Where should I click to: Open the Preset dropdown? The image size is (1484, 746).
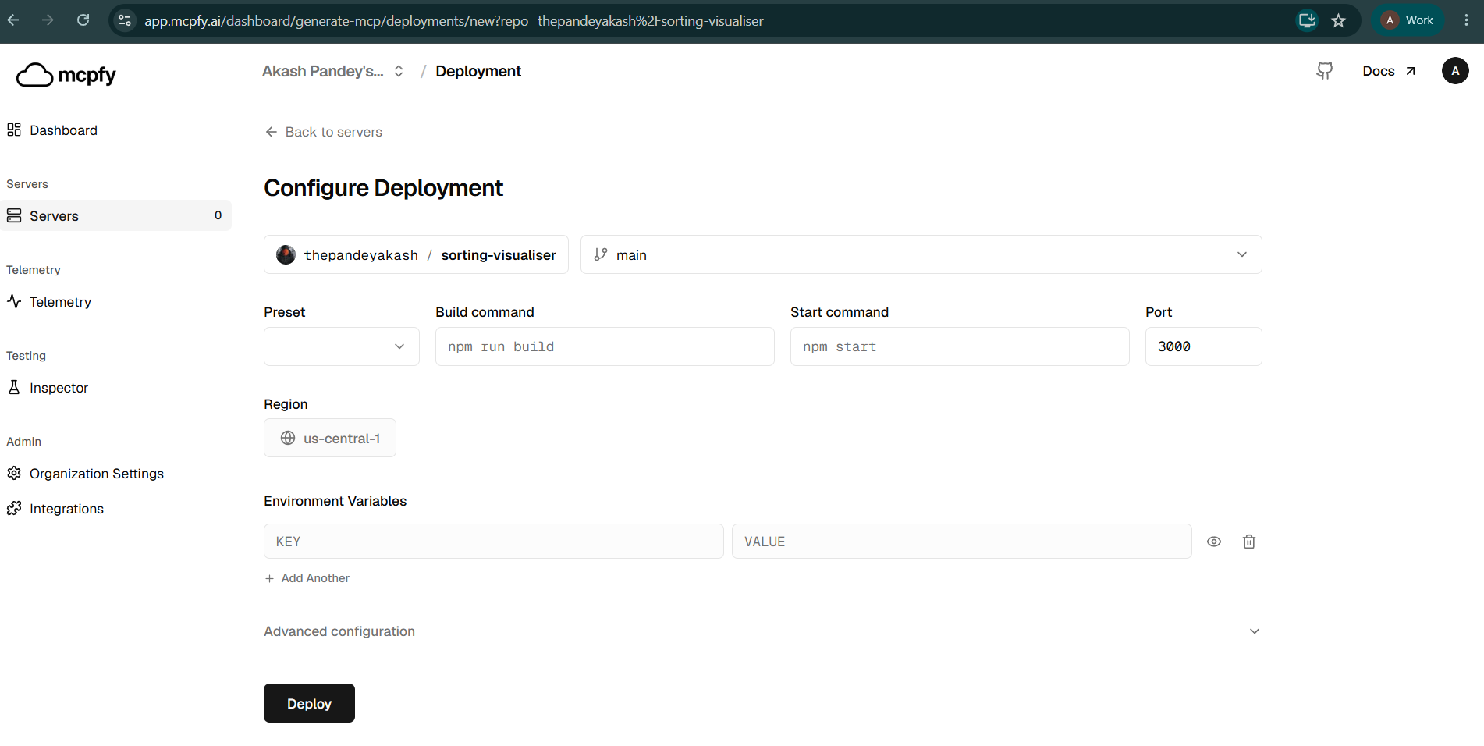pos(341,346)
